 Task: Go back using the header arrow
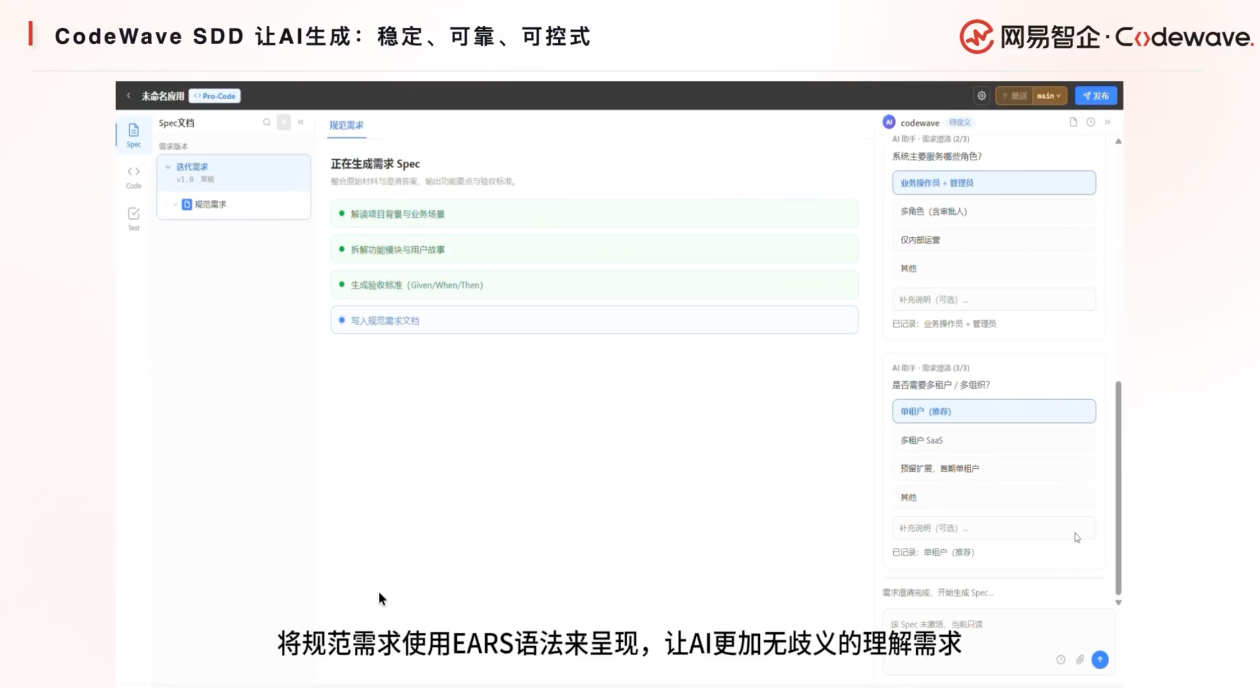click(x=128, y=96)
